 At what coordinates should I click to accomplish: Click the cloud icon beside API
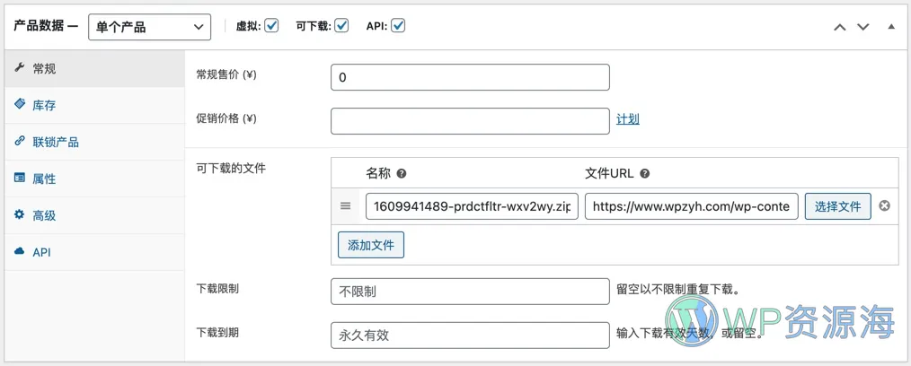point(19,251)
